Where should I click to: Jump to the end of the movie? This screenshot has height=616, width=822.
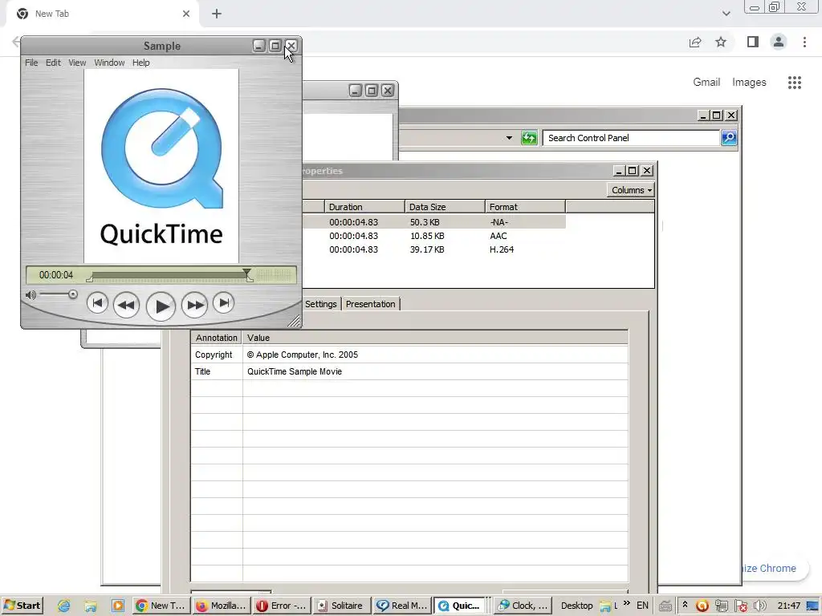click(x=224, y=302)
